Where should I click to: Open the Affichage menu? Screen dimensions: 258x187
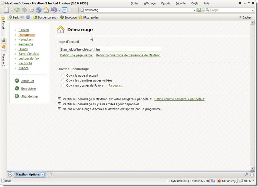pos(150,3)
